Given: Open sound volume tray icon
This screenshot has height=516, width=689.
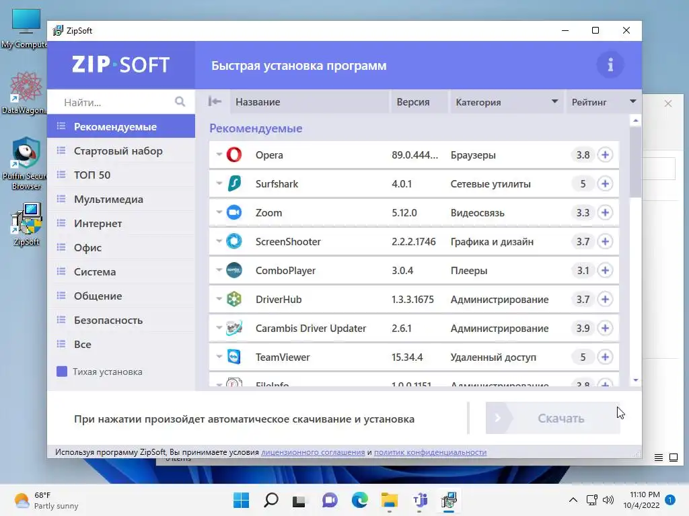Looking at the screenshot, I should pyautogui.click(x=608, y=500).
